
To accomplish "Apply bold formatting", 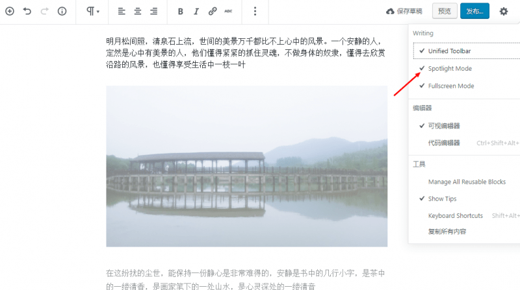I will (x=181, y=11).
